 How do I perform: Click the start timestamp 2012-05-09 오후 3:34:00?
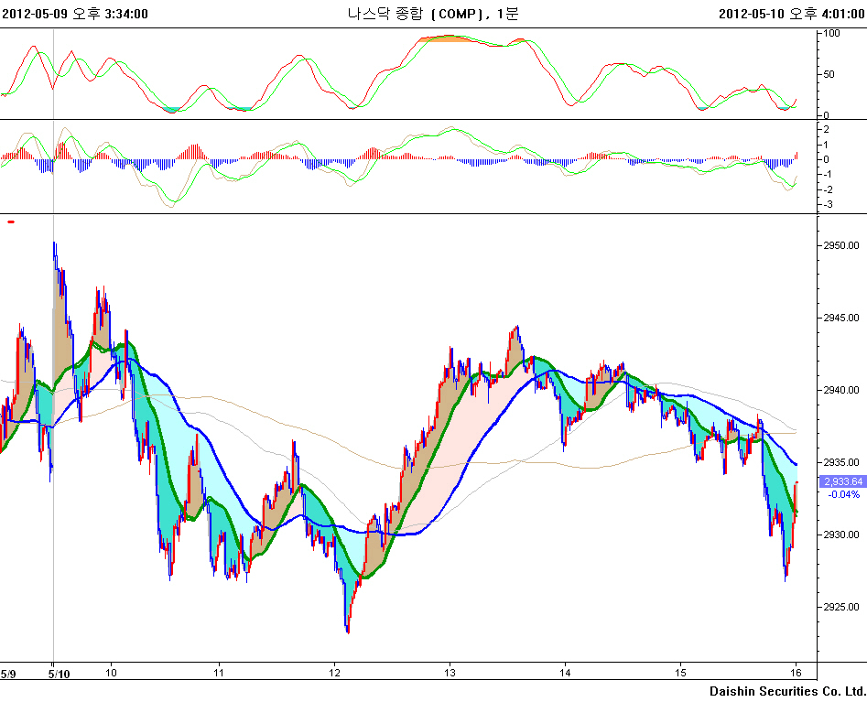pyautogui.click(x=75, y=13)
